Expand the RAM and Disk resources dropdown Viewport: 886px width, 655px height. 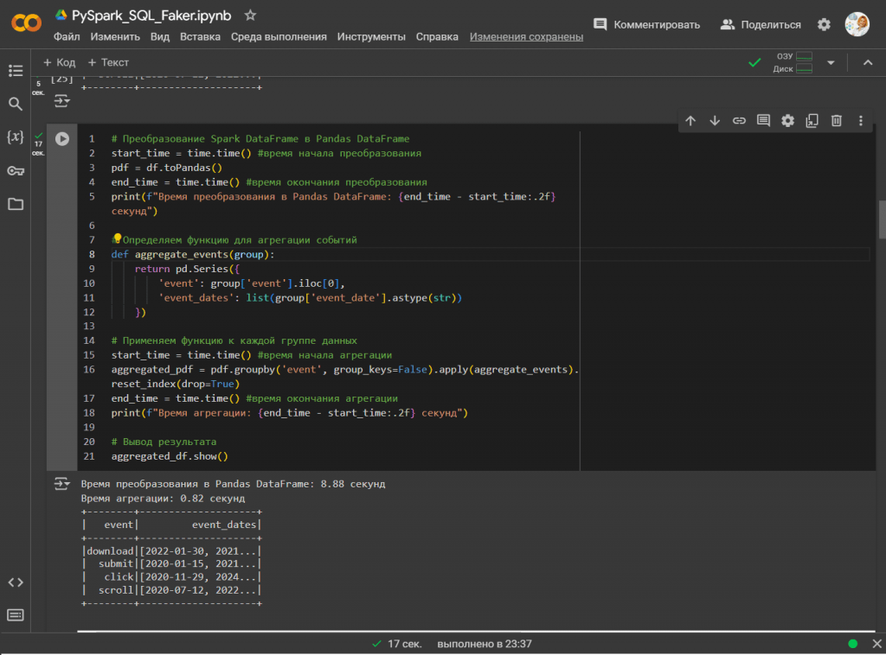coord(830,61)
